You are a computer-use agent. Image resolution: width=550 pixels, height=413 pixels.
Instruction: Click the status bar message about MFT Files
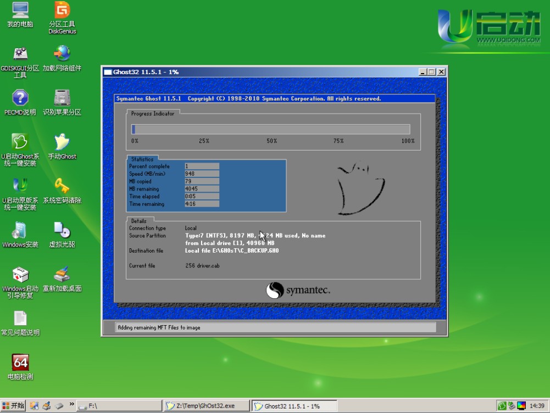pos(159,327)
